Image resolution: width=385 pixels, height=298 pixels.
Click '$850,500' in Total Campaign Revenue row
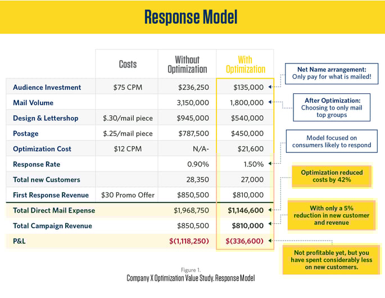pos(193,226)
